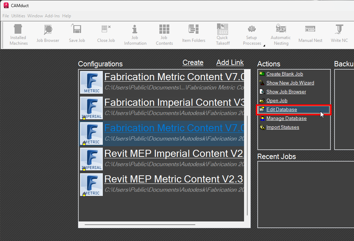Open the Job Browser
This screenshot has height=241, width=354.
click(x=48, y=34)
